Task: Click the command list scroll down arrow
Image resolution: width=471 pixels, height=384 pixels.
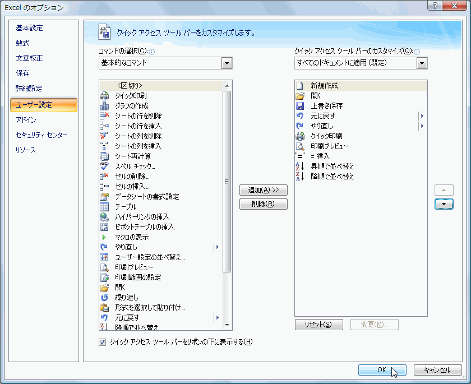Action: coord(227,325)
